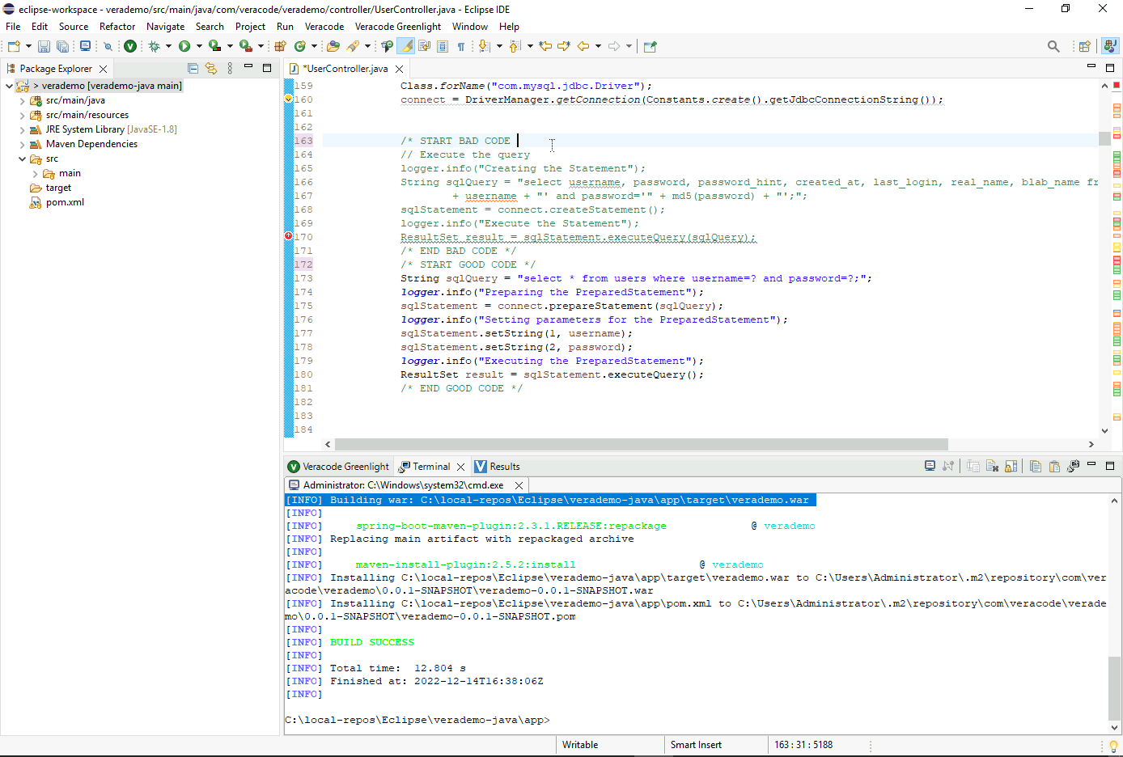Open Back history dropdown arrow
Image resolution: width=1123 pixels, height=757 pixels.
(598, 46)
